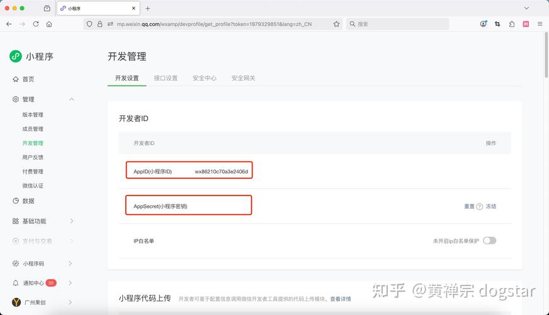Open the 查看详情 link

341,299
